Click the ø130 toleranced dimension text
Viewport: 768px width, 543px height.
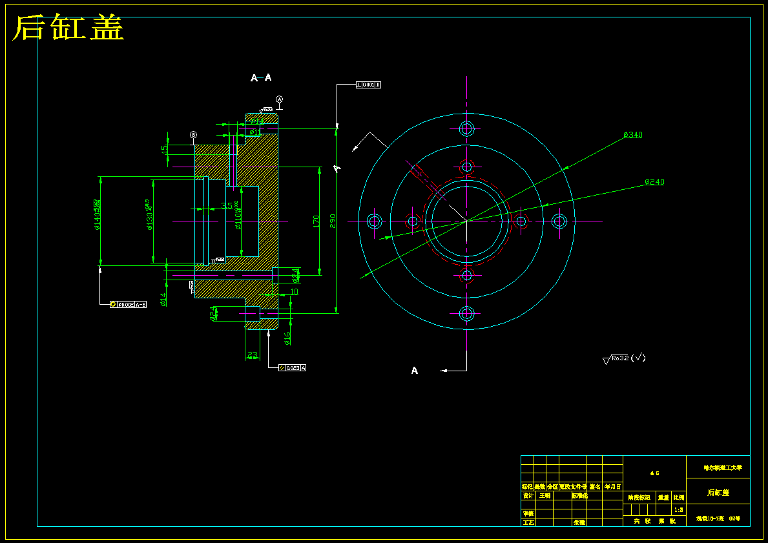tap(149, 214)
